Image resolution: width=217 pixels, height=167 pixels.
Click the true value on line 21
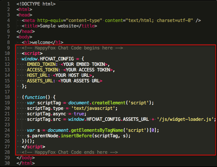click(x=79, y=114)
